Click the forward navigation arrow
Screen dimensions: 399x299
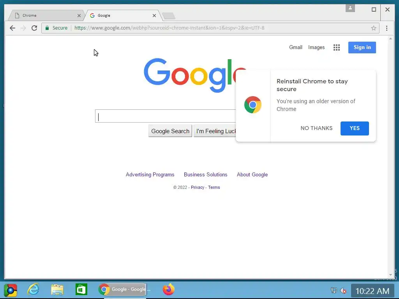click(23, 28)
